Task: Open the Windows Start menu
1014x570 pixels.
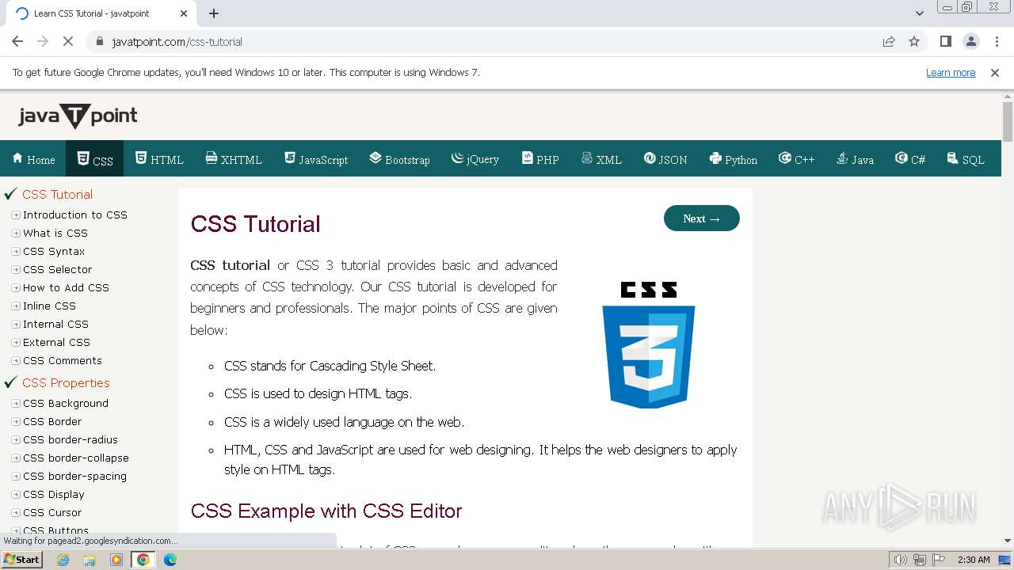Action: tap(21, 560)
